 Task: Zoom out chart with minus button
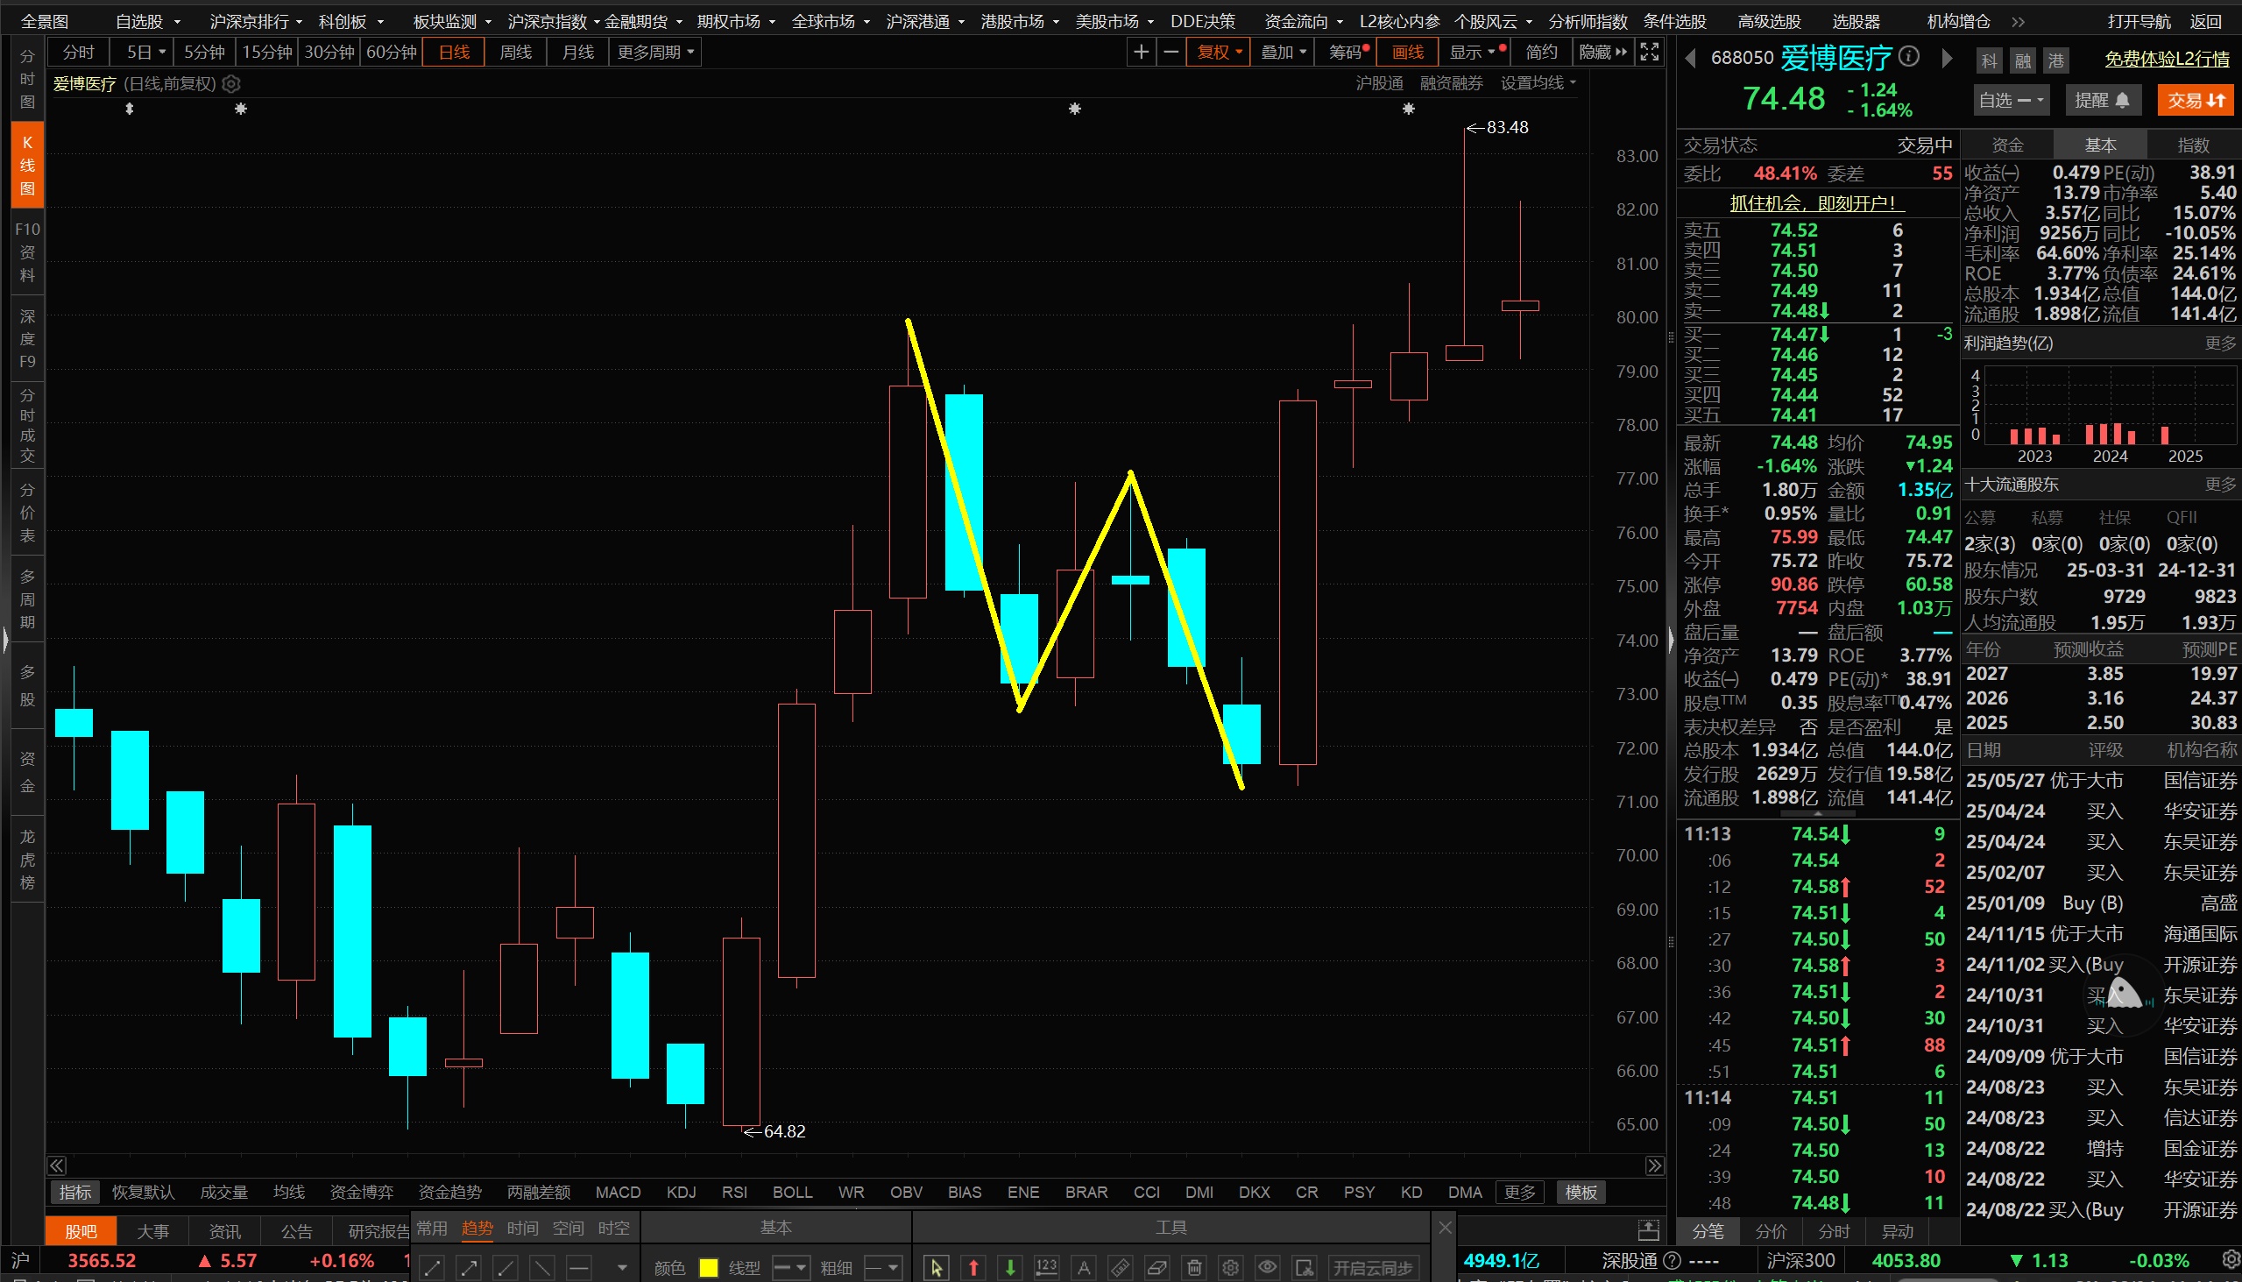pos(1171,52)
